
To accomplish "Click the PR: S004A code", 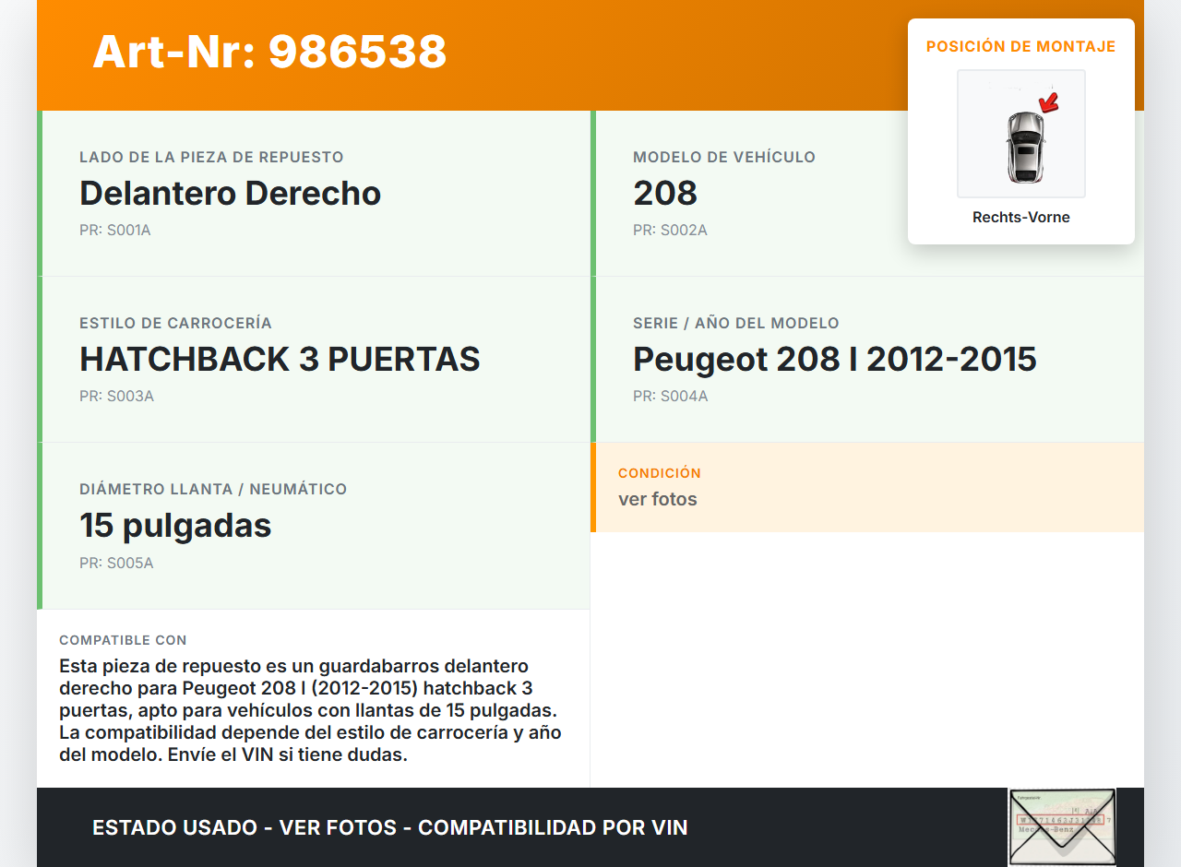I will [670, 397].
